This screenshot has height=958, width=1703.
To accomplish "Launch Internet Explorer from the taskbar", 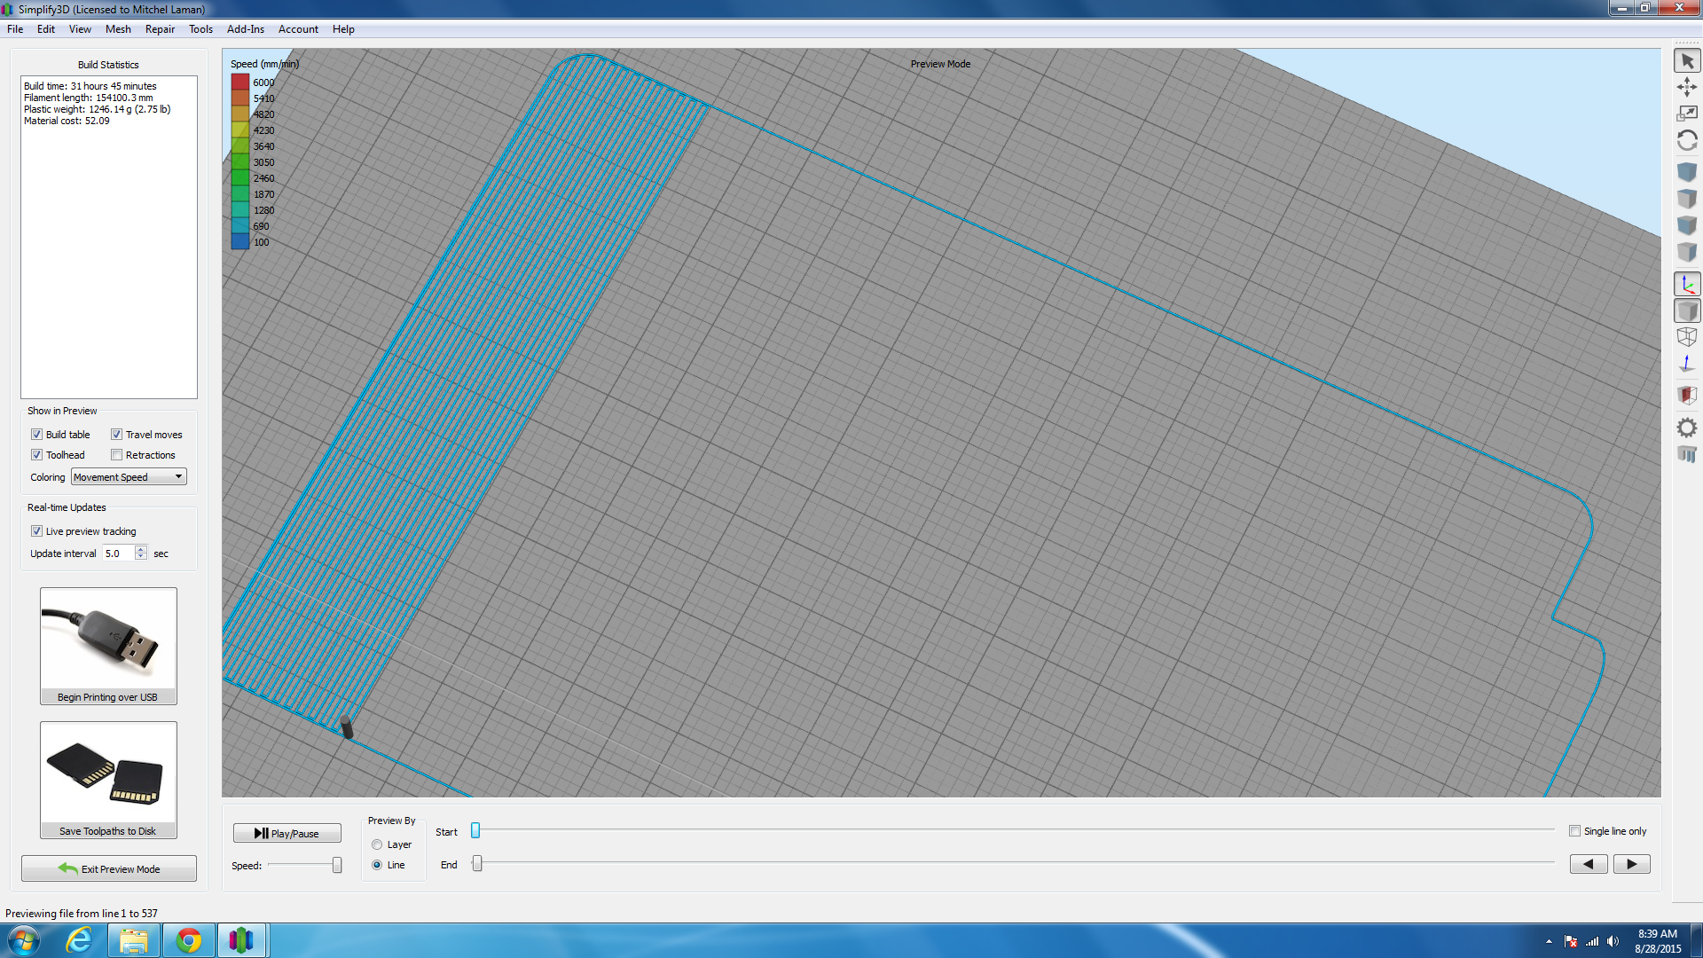I will [x=80, y=940].
